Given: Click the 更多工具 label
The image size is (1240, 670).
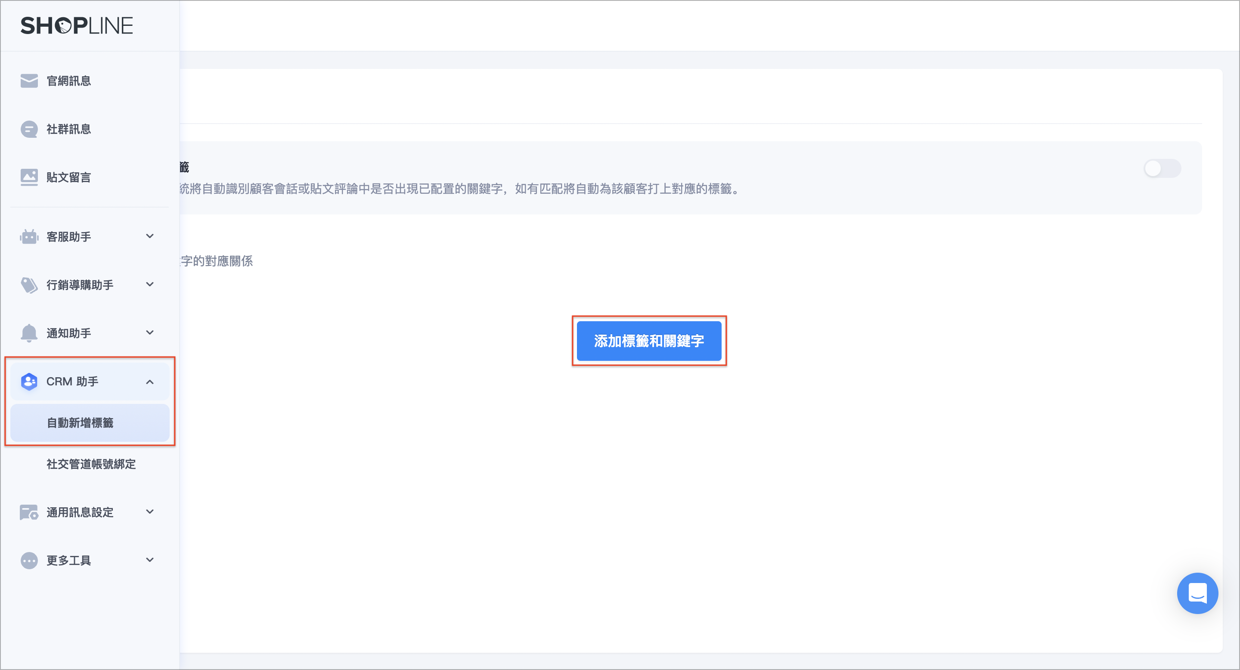Looking at the screenshot, I should pyautogui.click(x=69, y=560).
